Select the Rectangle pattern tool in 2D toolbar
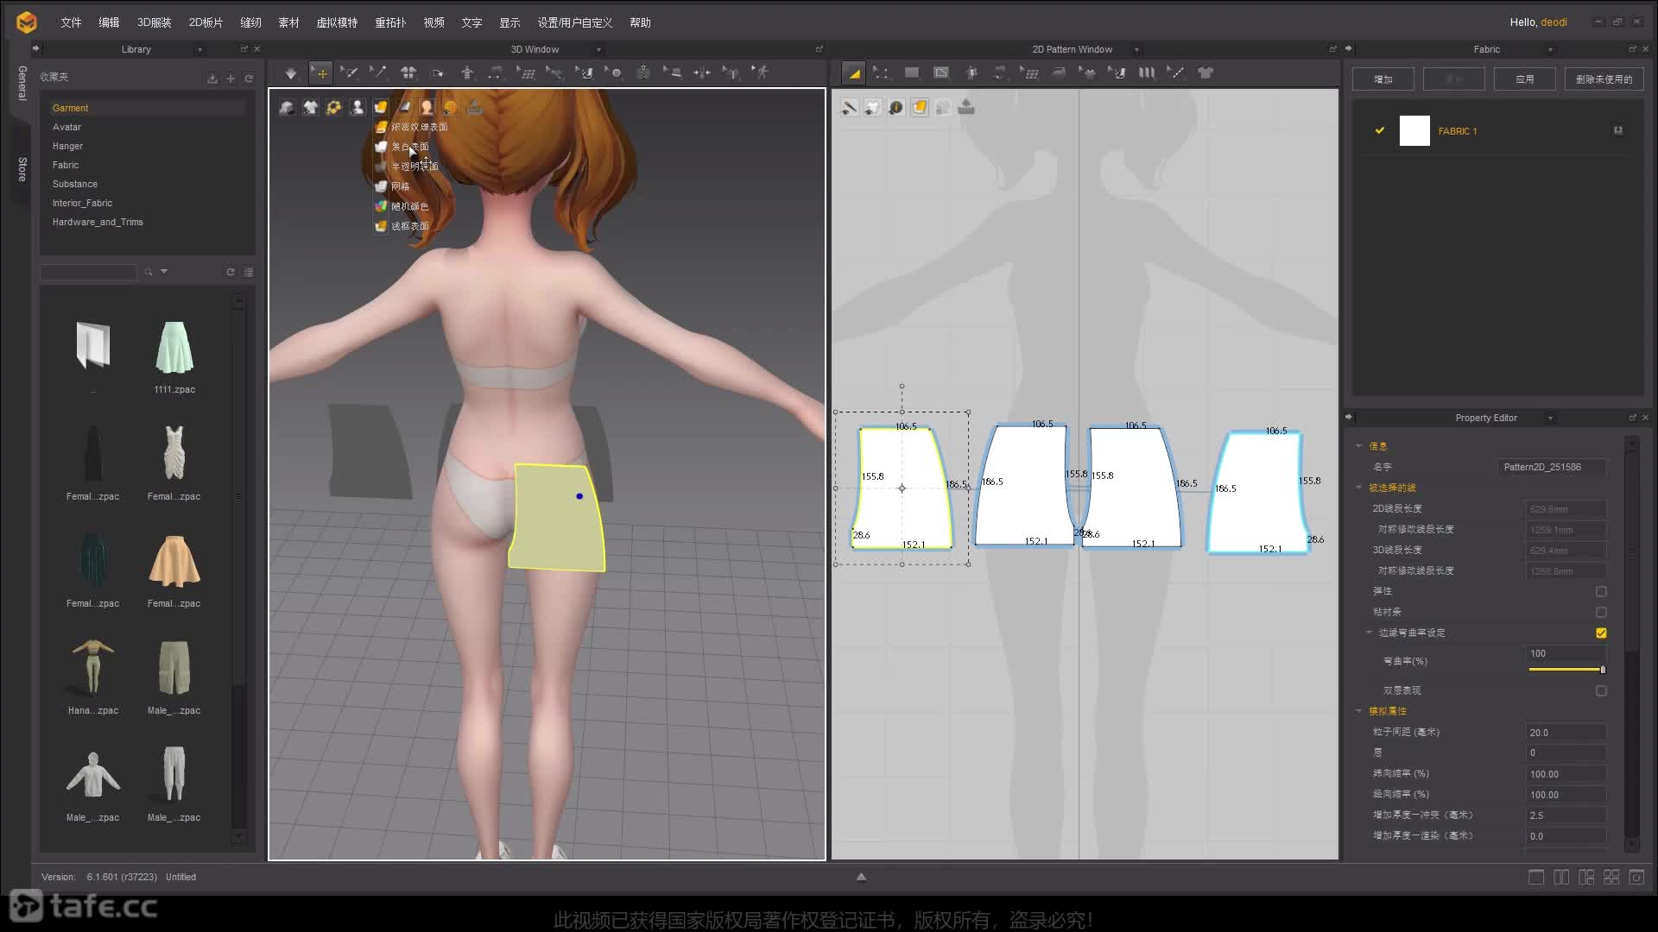Viewport: 1658px width, 932px height. pyautogui.click(x=912, y=73)
